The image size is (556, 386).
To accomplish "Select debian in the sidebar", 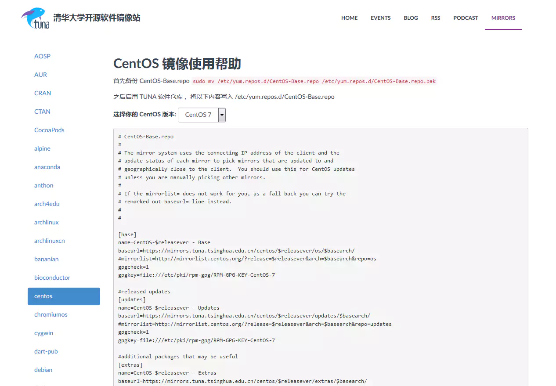I will point(43,370).
